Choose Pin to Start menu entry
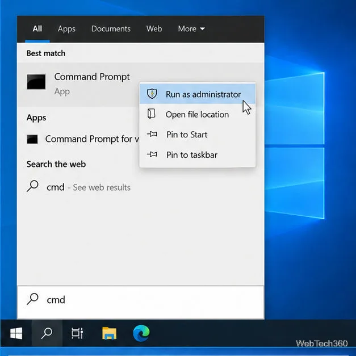This screenshot has height=356, width=356. tap(197, 135)
